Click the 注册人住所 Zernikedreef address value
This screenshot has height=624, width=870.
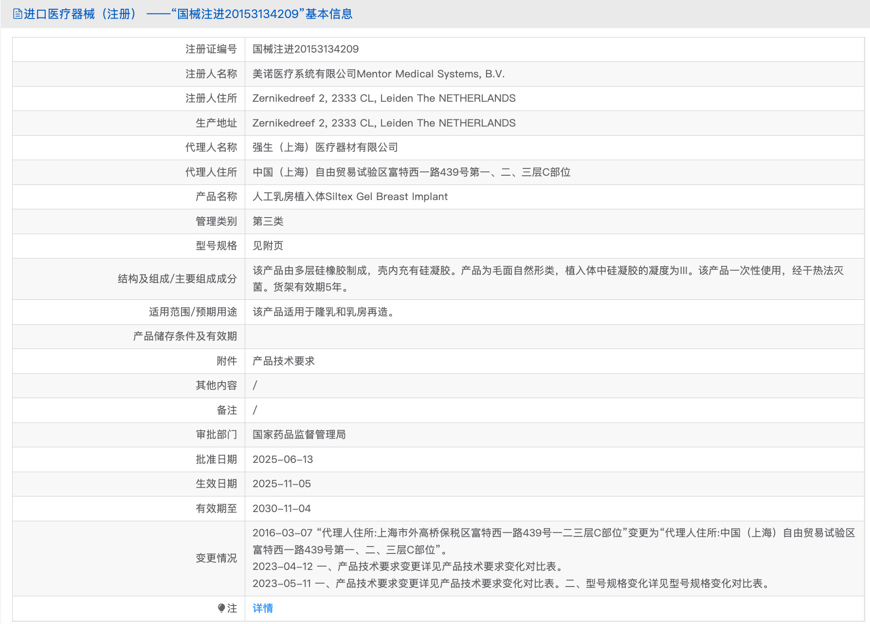pyautogui.click(x=383, y=98)
